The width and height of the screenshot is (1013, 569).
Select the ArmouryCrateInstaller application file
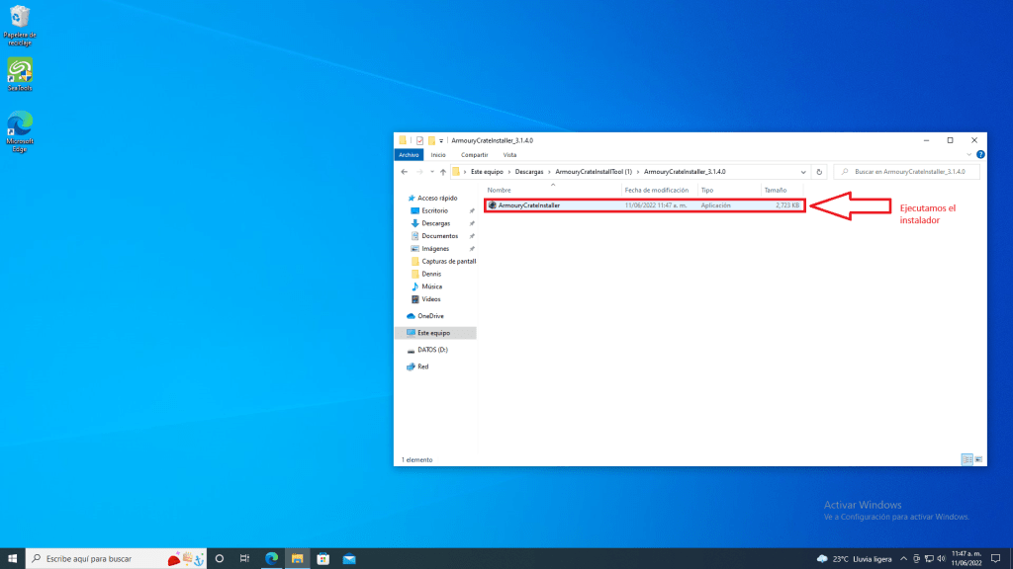coord(529,205)
